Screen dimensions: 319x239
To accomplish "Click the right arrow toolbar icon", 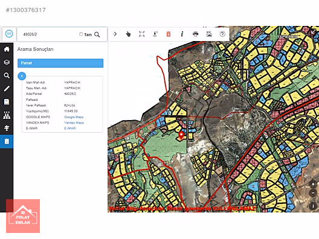I will (115, 34).
